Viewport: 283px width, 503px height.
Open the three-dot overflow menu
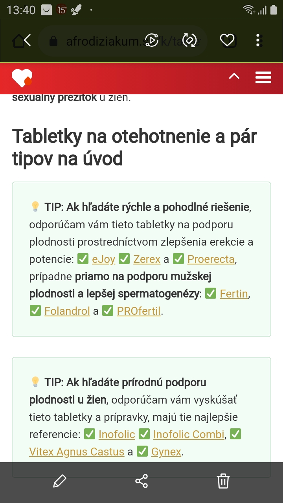(x=258, y=40)
